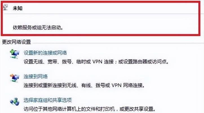This screenshot has height=113, width=204.
Task: Open the 选择家庭组和共享选项 link
Action: 48,100
